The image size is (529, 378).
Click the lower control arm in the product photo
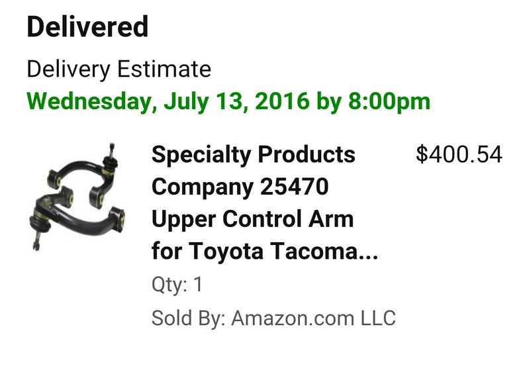77,218
